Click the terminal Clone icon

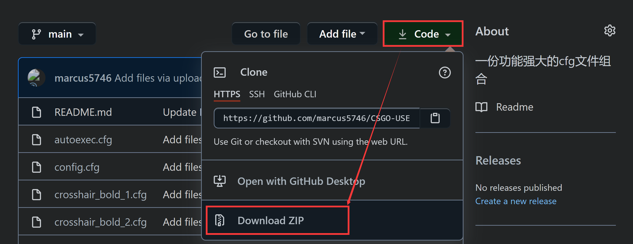tap(220, 72)
